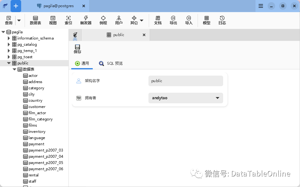Select the city table
Screen dimensions: 300x187
[31, 94]
